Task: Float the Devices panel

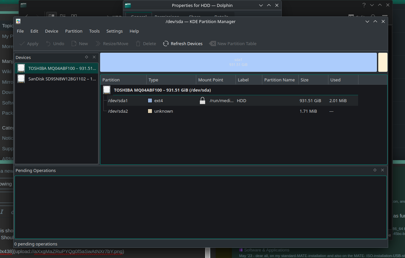Action: click(87, 57)
